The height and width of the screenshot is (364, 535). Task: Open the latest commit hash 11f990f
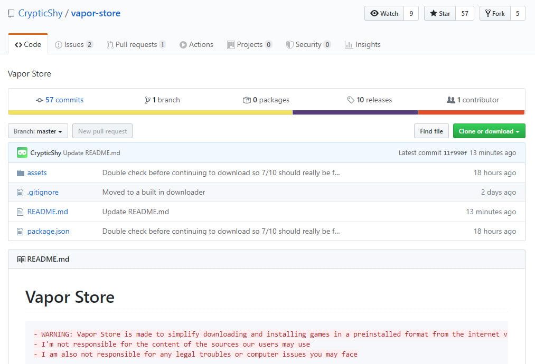click(x=455, y=153)
